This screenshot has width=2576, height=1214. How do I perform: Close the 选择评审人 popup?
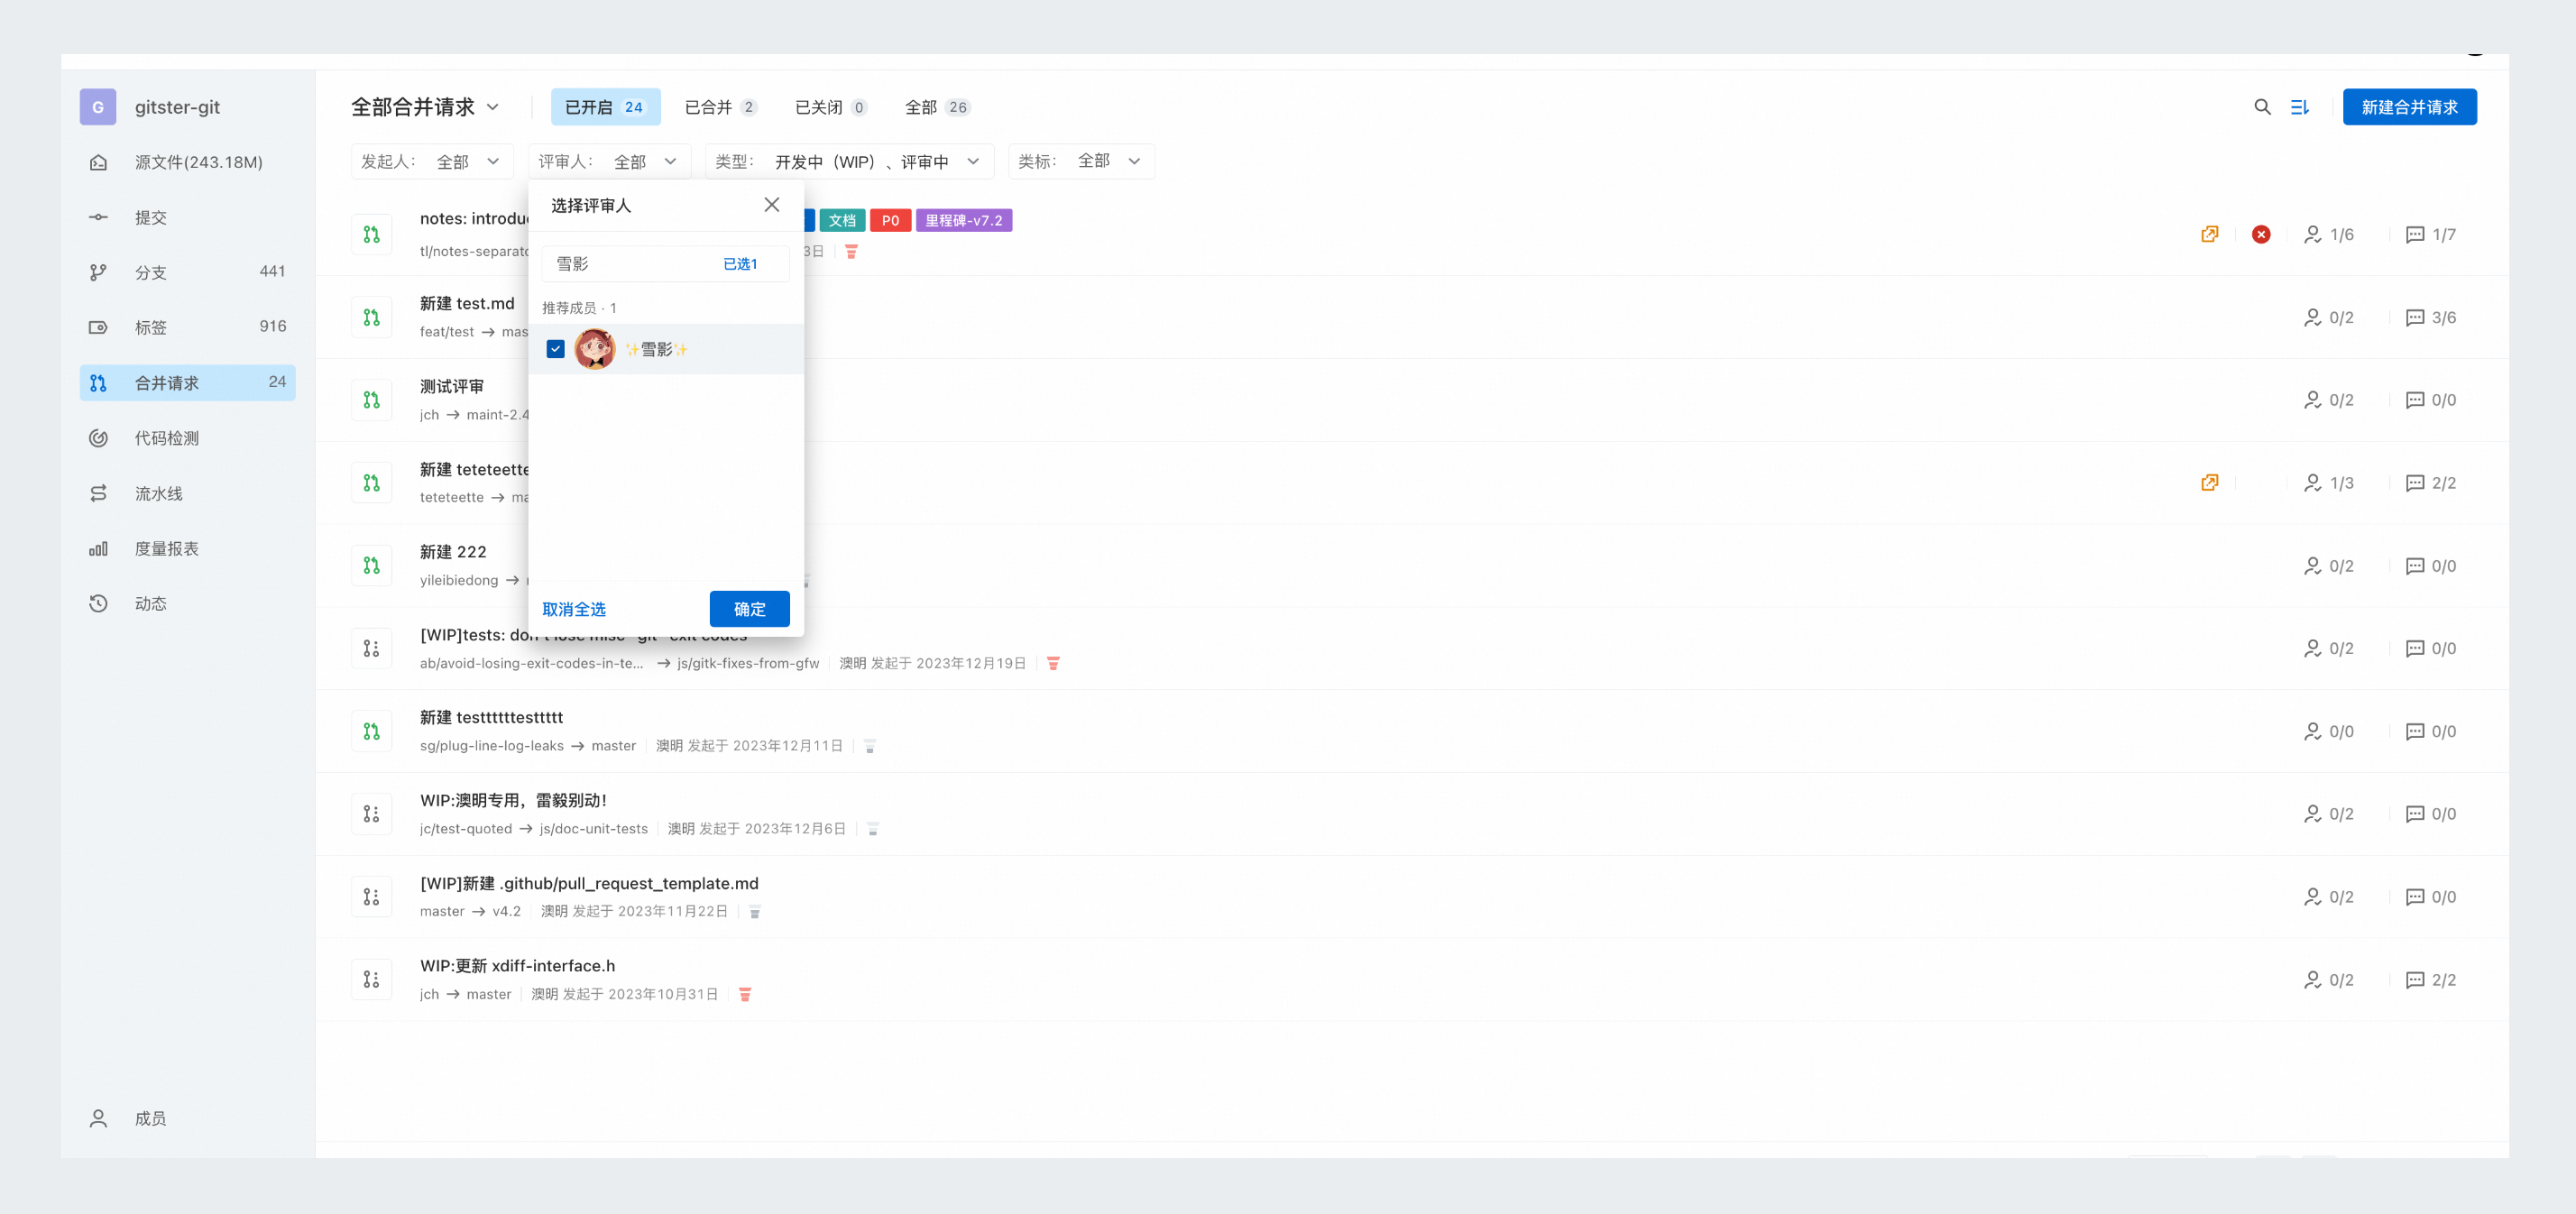point(771,204)
